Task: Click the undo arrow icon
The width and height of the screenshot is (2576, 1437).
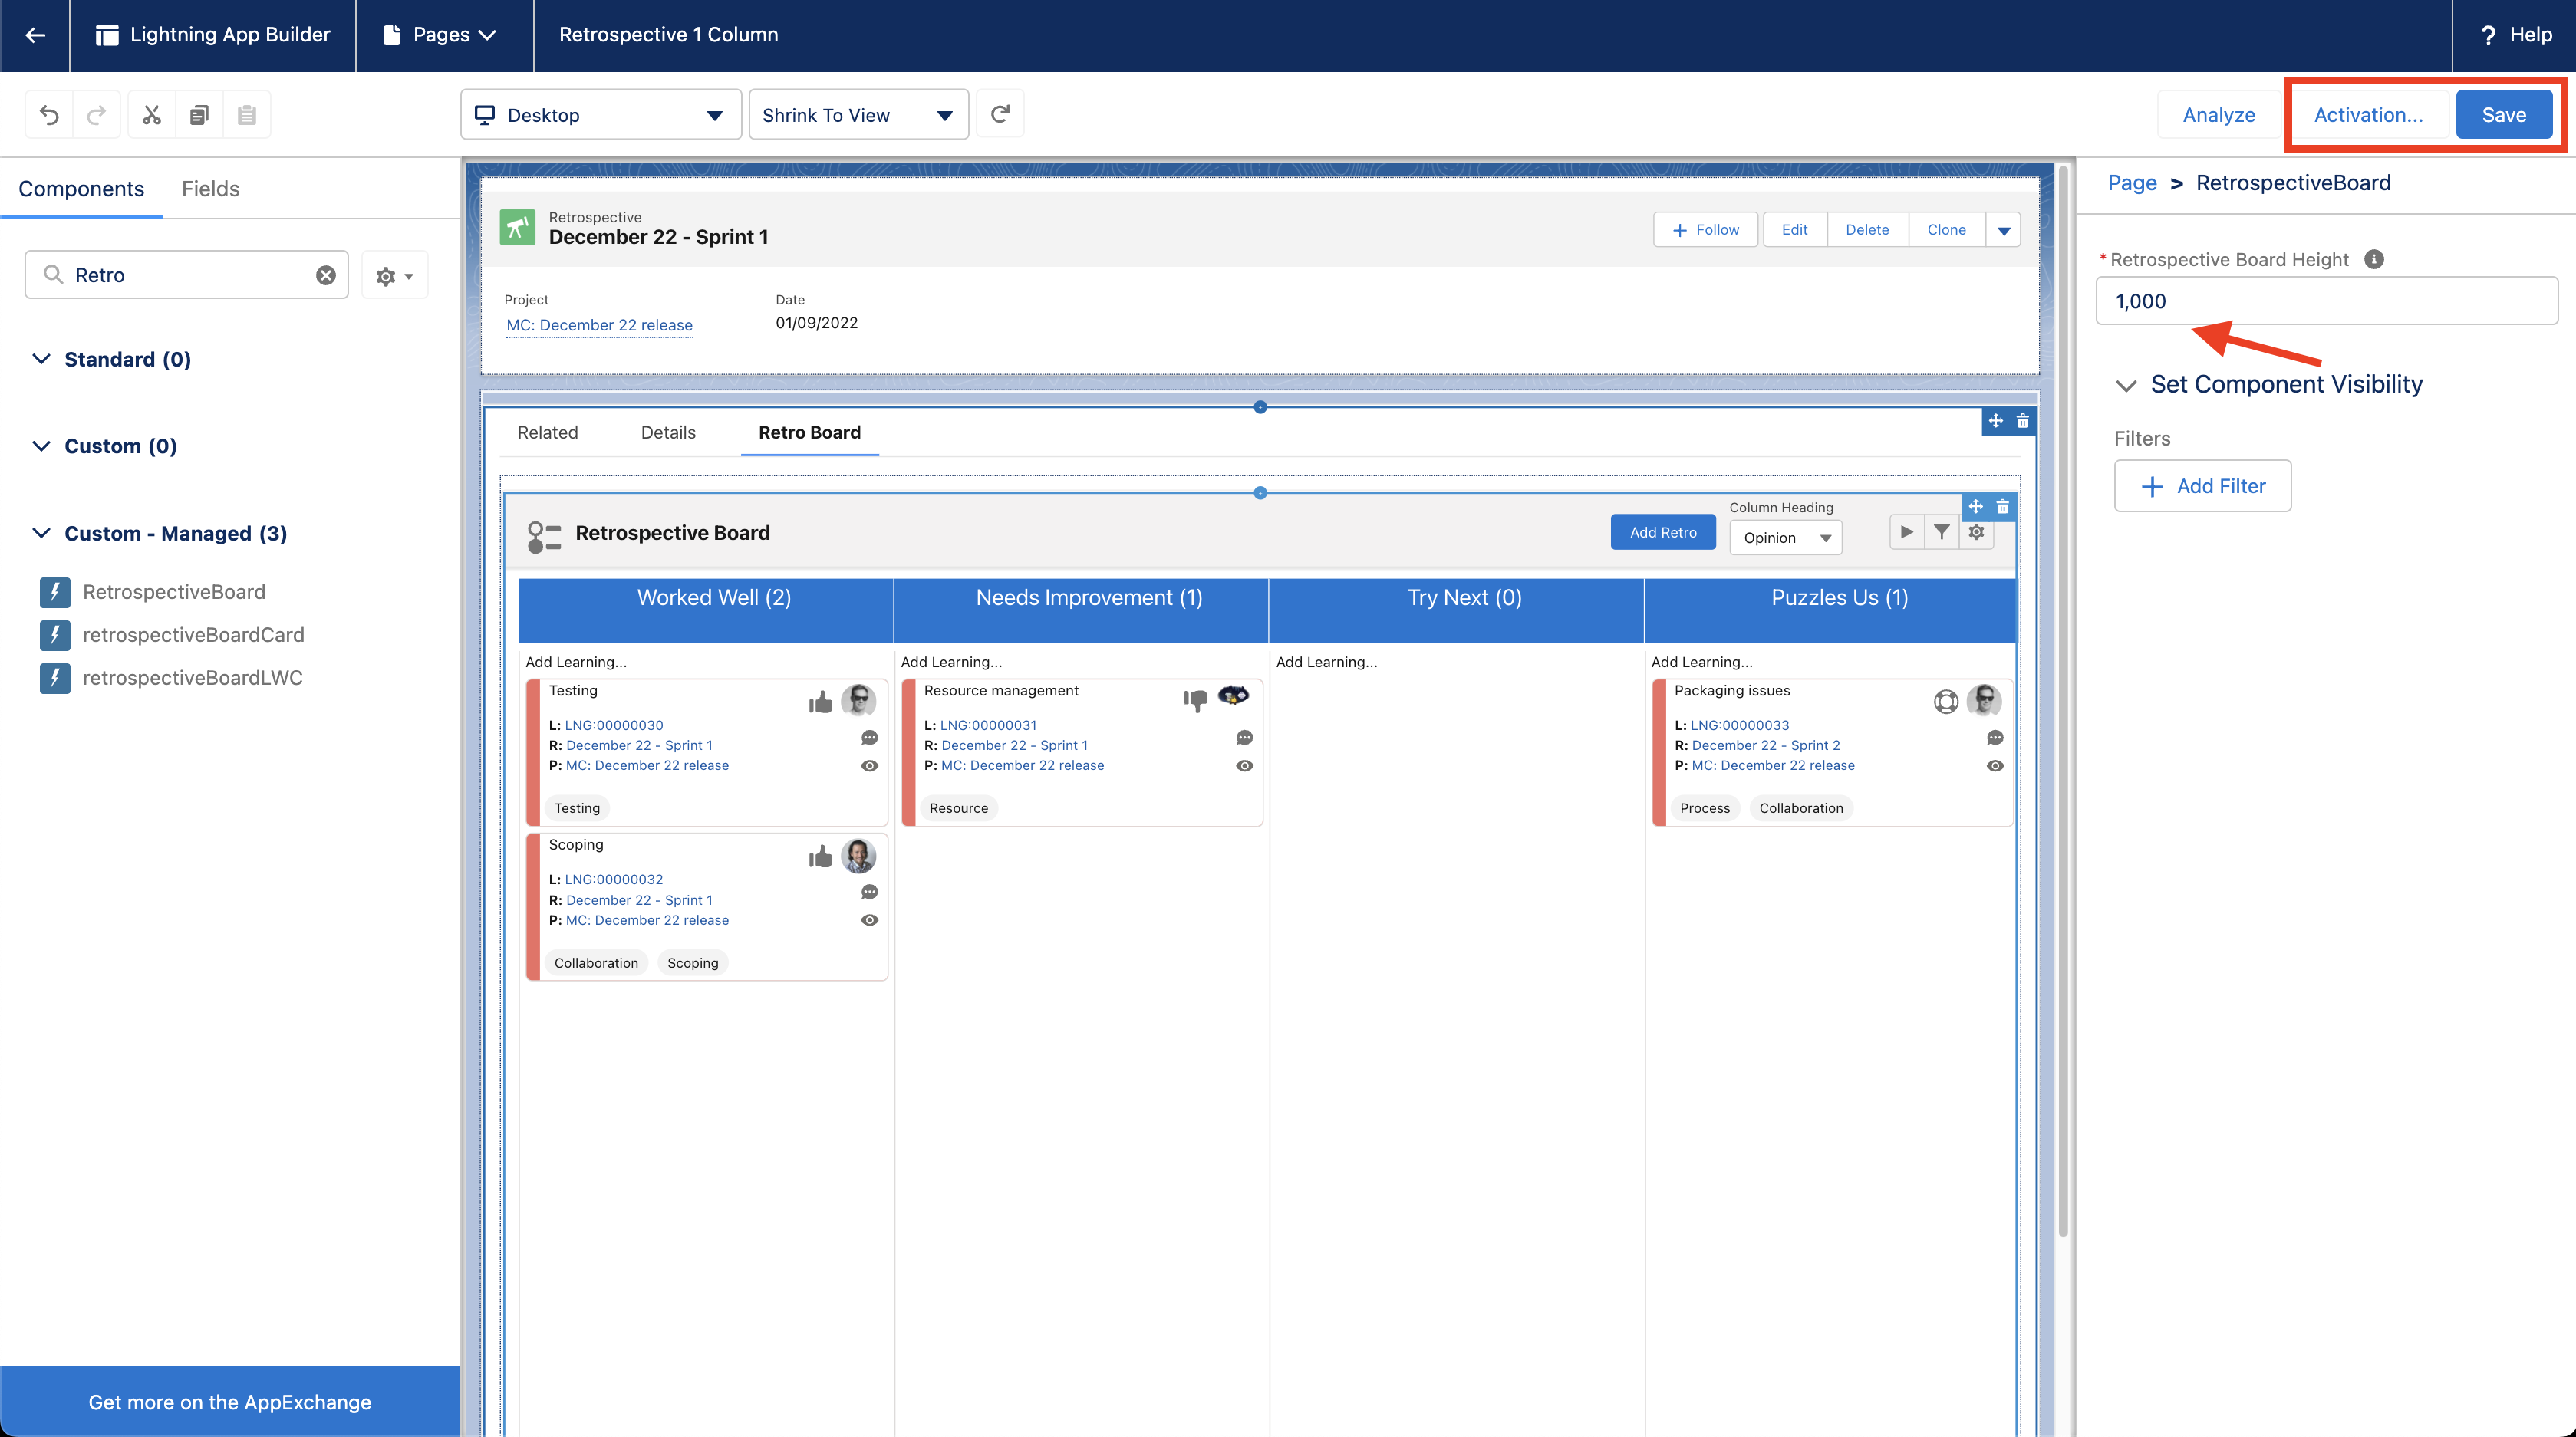Action: click(49, 115)
